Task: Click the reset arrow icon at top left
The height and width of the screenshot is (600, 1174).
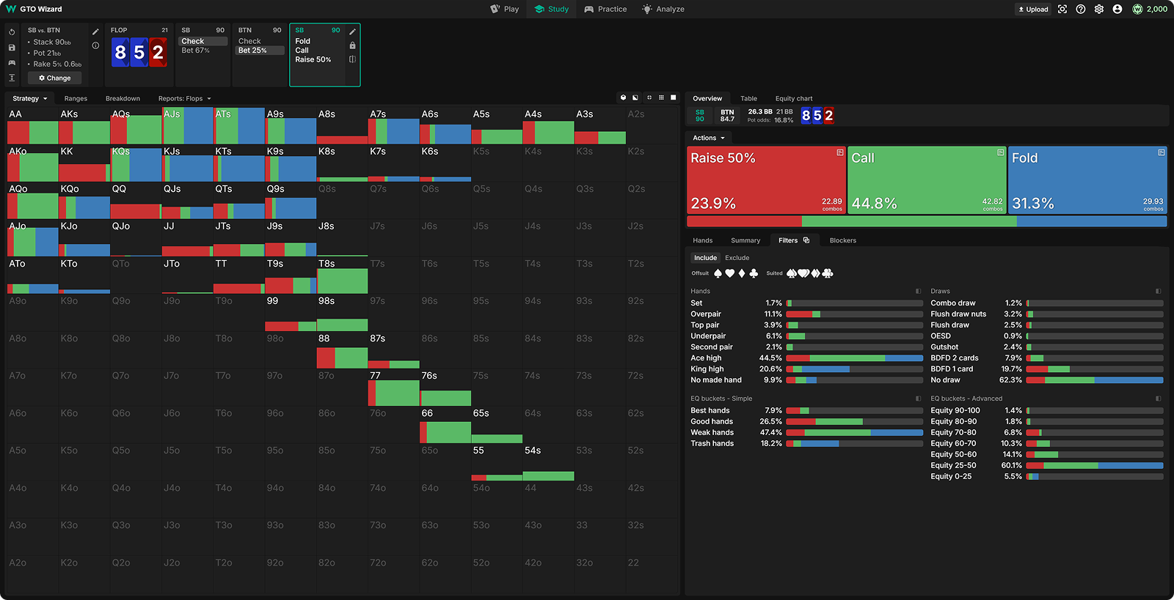Action: coord(12,32)
